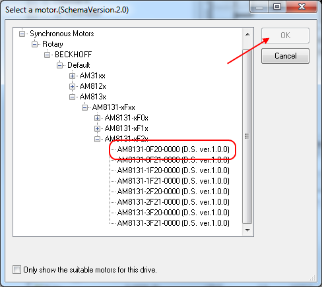Screen dimensions: 322x287
Task: Close the Select a motor dialog
Action: pyautogui.click(x=302, y=7)
